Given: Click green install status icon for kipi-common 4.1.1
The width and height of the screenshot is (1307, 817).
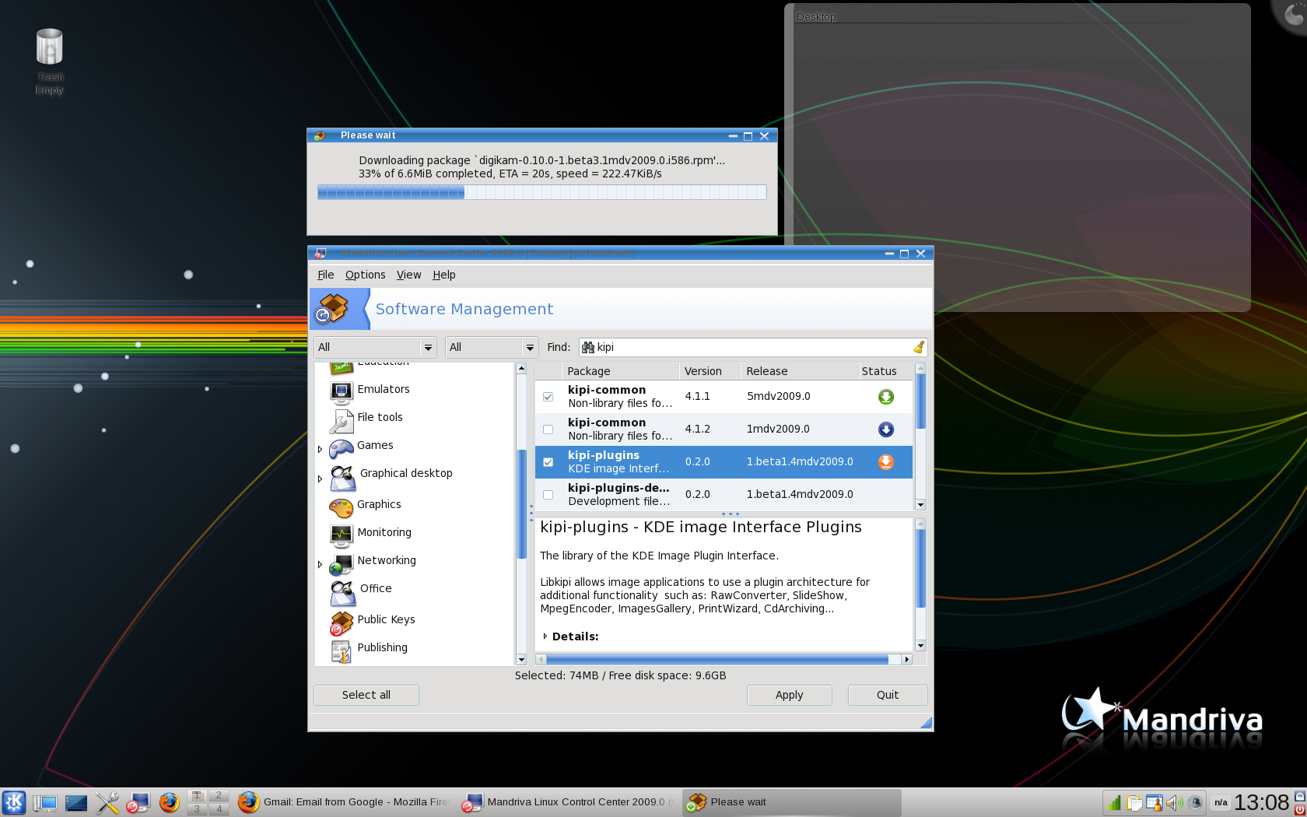Looking at the screenshot, I should point(885,397).
